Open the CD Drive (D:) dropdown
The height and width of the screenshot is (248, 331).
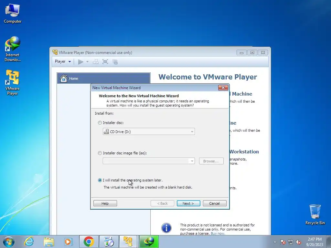(149, 132)
